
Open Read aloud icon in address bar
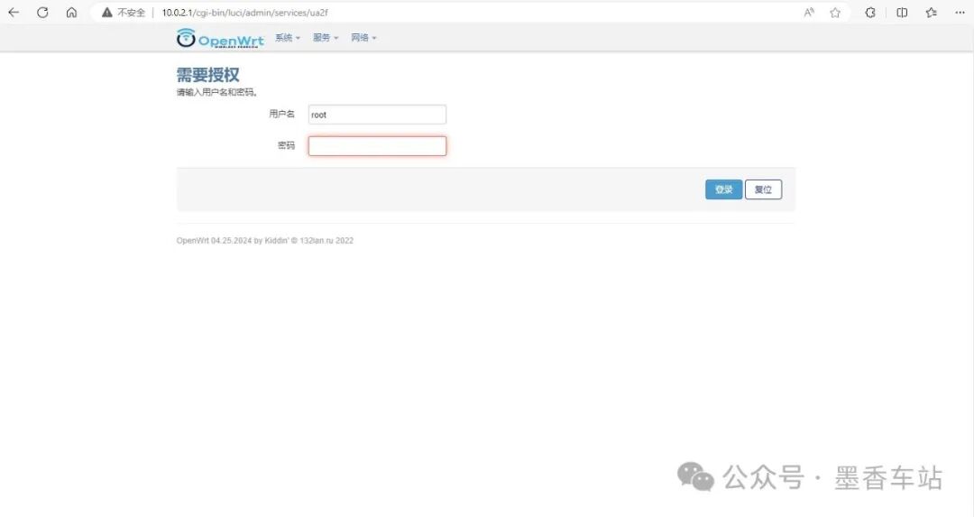[x=809, y=13]
